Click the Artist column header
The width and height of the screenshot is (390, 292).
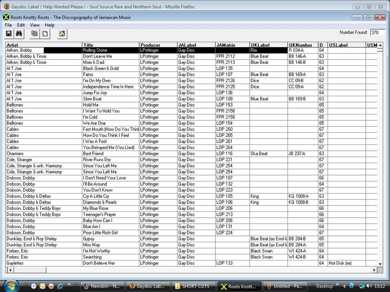44,45
